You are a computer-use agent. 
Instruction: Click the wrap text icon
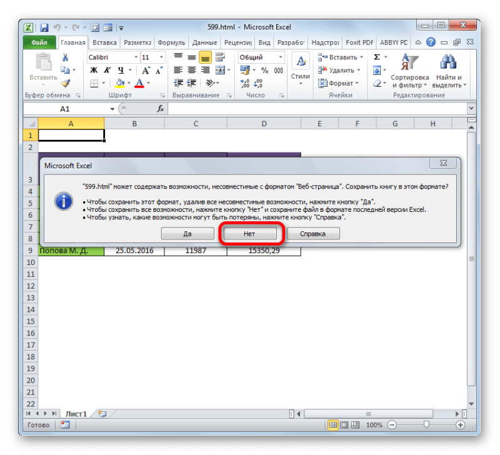221,57
